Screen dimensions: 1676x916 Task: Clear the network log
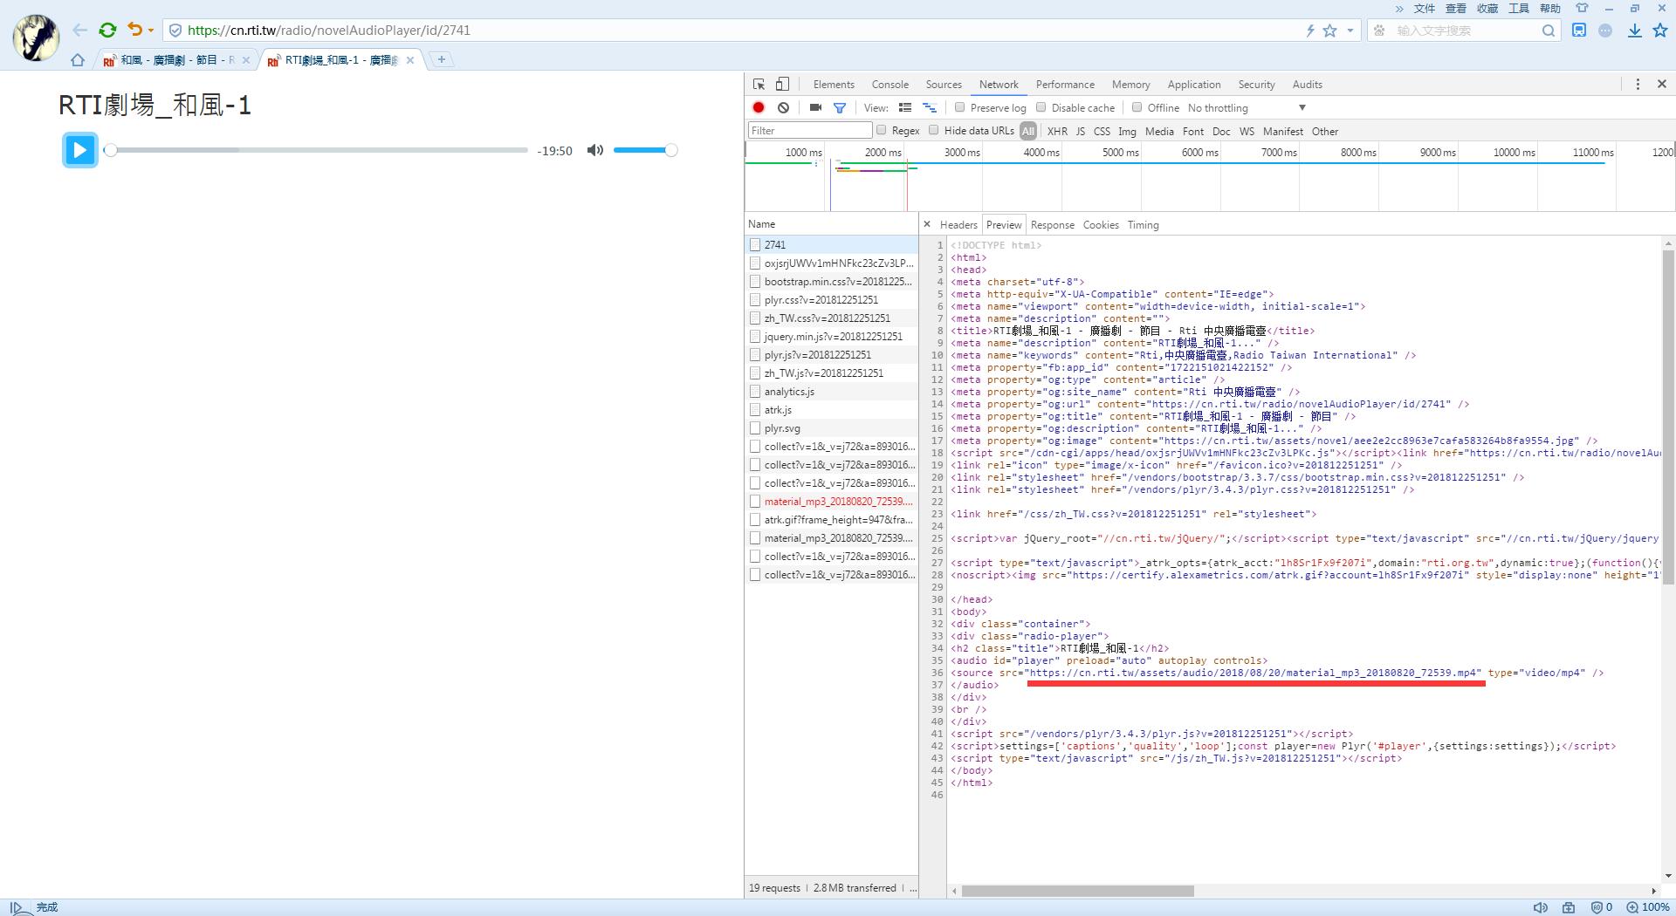point(783,107)
